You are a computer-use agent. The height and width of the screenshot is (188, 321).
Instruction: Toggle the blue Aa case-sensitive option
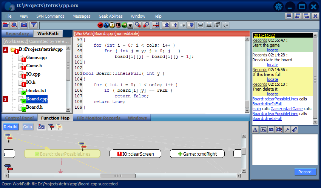[x=106, y=25]
